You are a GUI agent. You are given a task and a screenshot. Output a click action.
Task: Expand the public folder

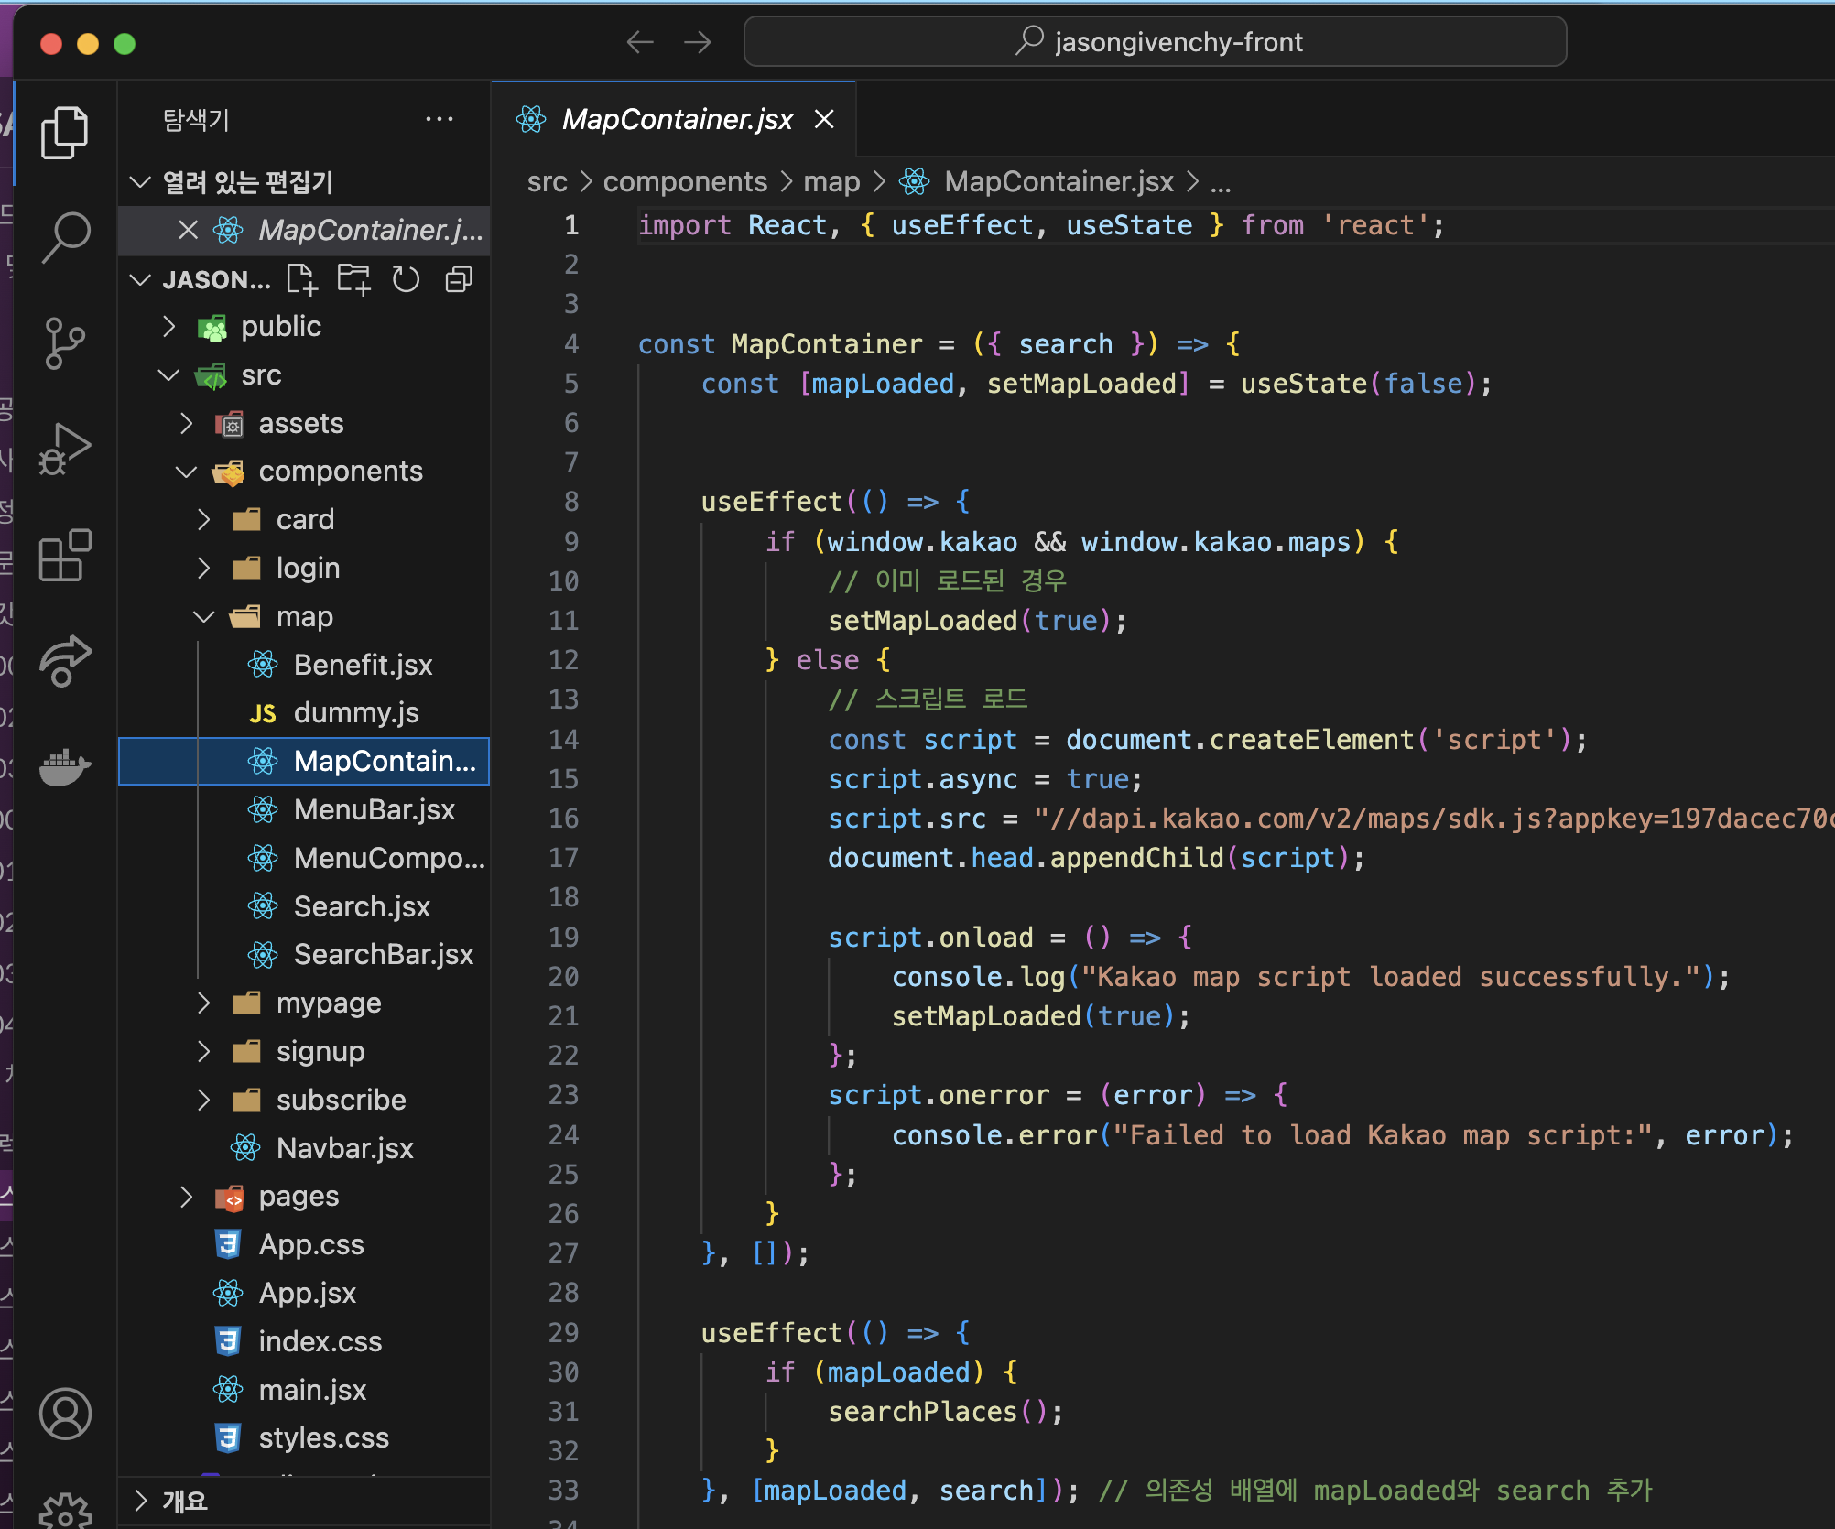(280, 327)
